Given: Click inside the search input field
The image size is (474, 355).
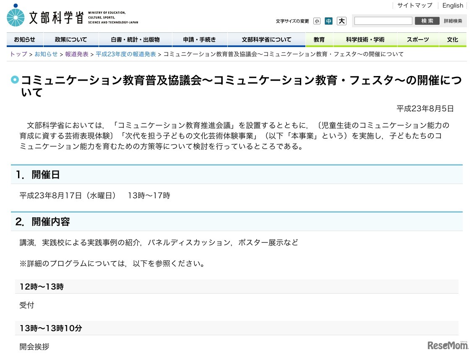Looking at the screenshot, I should coord(383,21).
